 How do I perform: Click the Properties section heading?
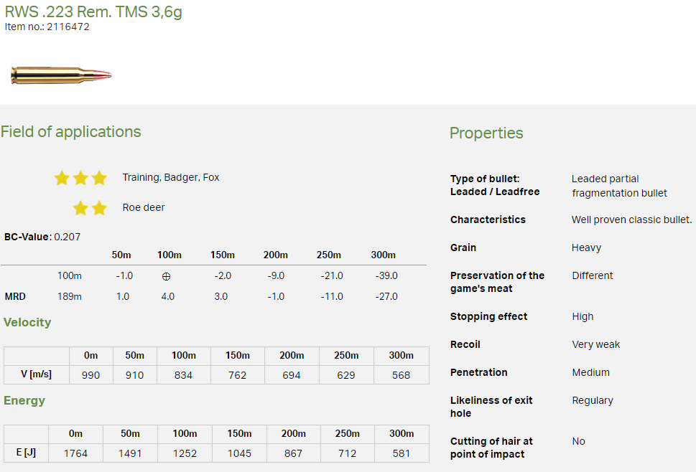pyautogui.click(x=486, y=133)
